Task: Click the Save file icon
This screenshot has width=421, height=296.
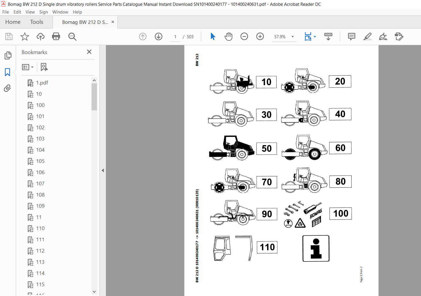Action: pyautogui.click(x=9, y=36)
